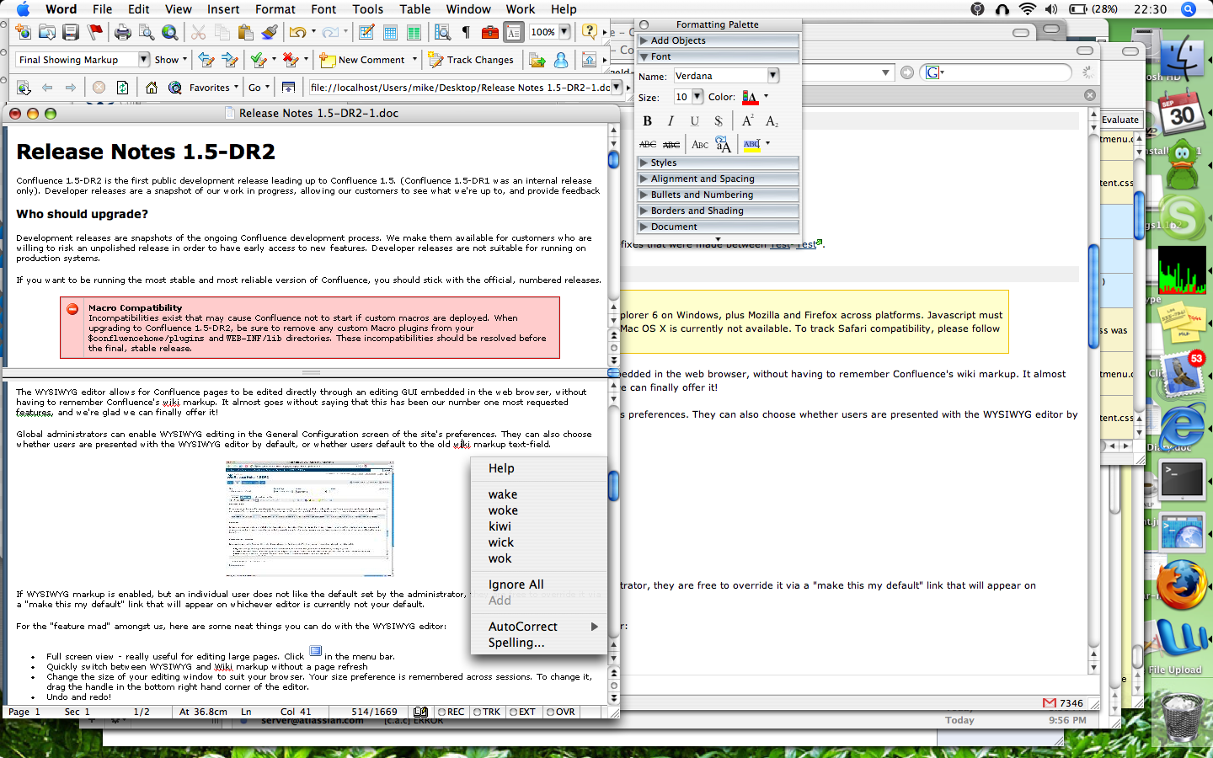Image resolution: width=1213 pixels, height=758 pixels.
Task: Click the red Flag for Follow Up icon
Action: (x=95, y=32)
